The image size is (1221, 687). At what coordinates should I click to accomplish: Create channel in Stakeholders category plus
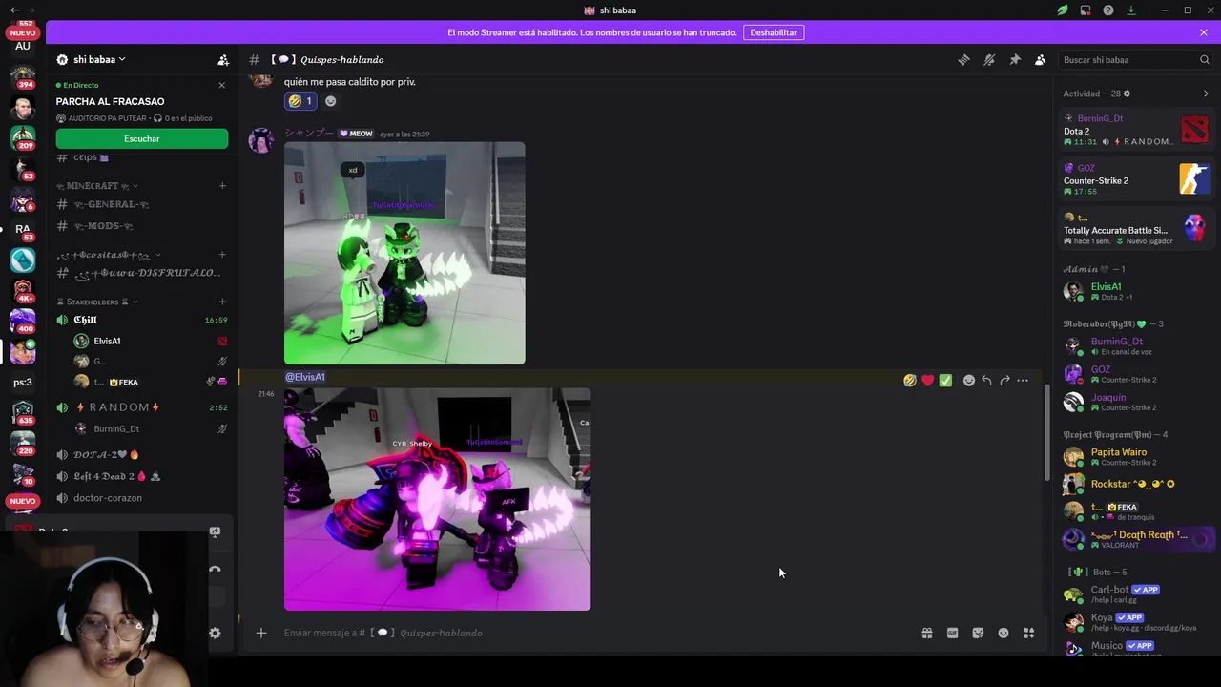(x=222, y=302)
